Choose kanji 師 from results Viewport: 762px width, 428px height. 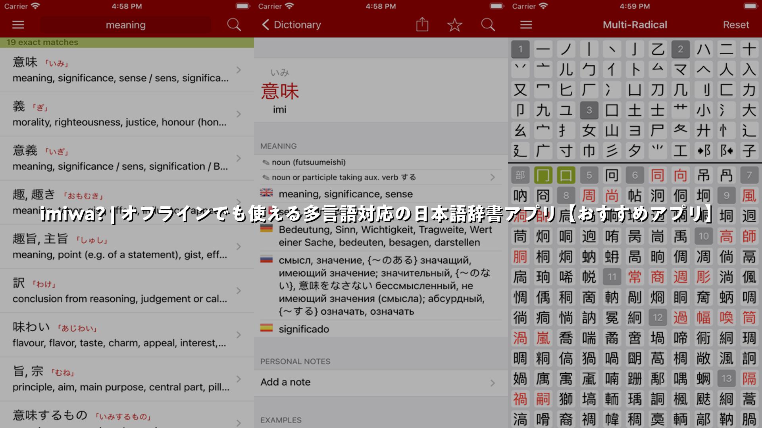coord(749,236)
